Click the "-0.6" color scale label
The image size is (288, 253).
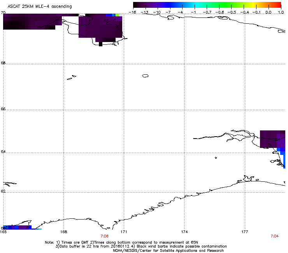pyautogui.click(x=220, y=12)
